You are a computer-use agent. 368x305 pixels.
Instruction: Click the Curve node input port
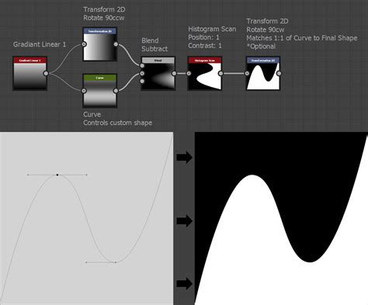pyautogui.click(x=84, y=91)
